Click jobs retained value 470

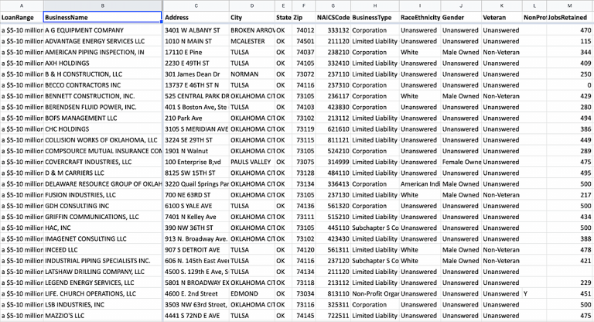(x=569, y=30)
